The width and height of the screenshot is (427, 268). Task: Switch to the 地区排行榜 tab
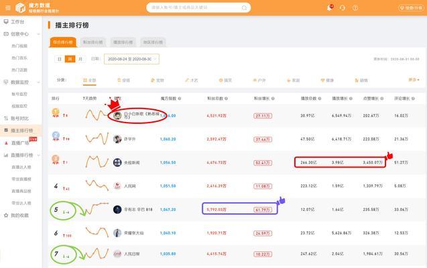(x=153, y=42)
